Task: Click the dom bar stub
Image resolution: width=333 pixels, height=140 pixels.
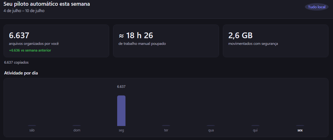Action: tap(77, 126)
